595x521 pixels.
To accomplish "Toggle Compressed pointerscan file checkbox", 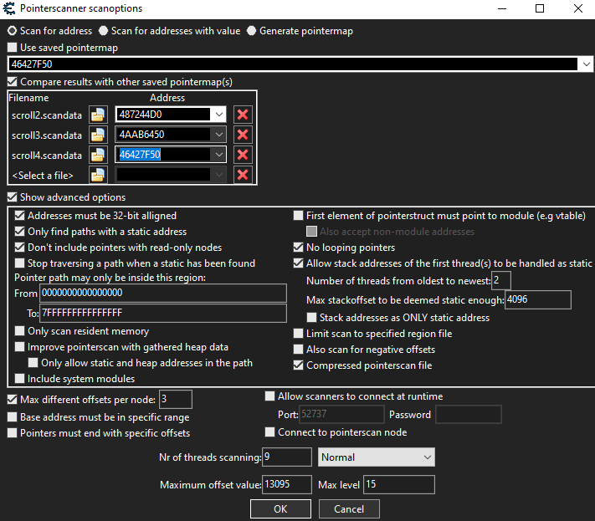I will pyautogui.click(x=299, y=365).
